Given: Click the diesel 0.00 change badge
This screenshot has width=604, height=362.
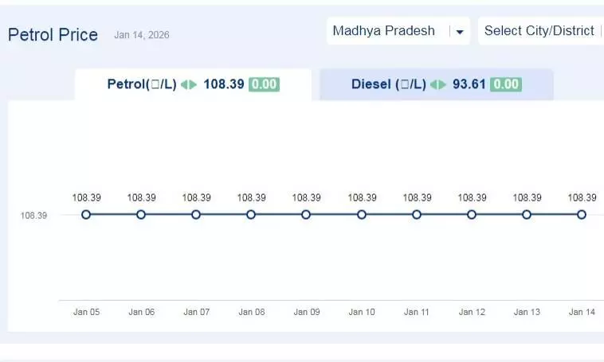Looking at the screenshot, I should [x=506, y=84].
